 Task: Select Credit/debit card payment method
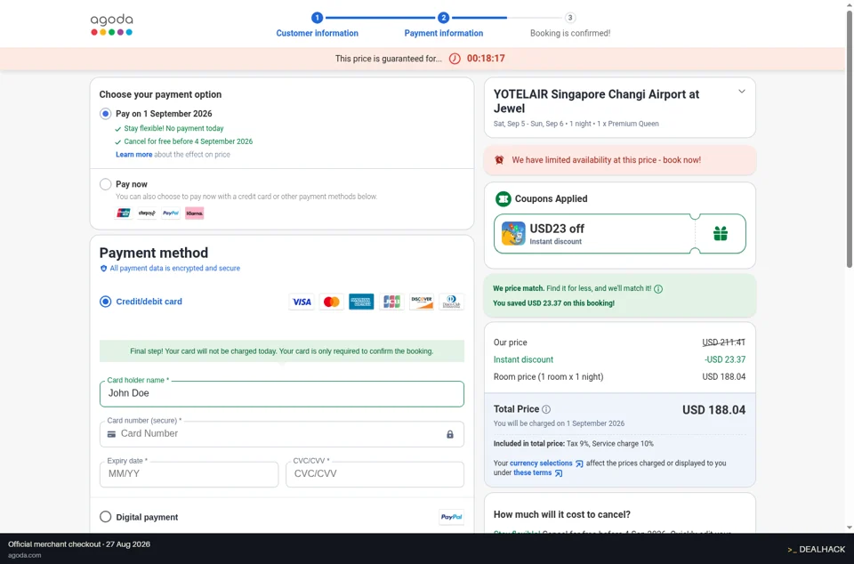pos(105,302)
